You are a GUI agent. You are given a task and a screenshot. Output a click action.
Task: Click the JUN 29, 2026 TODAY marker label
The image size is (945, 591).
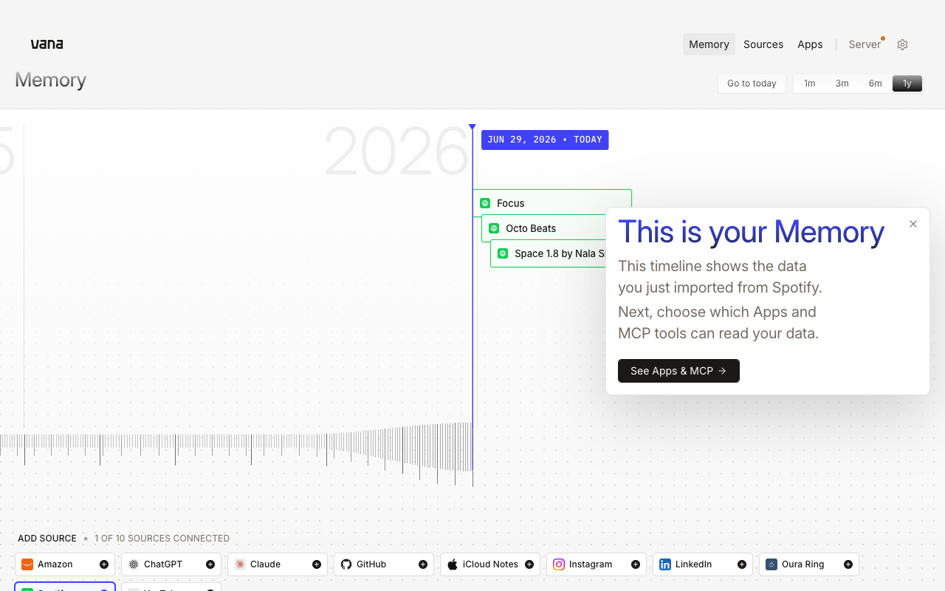(x=545, y=140)
